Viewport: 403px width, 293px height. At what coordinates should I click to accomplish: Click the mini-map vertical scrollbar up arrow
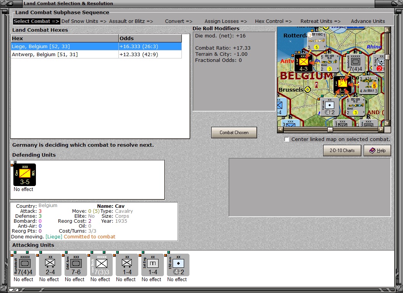tap(387, 29)
